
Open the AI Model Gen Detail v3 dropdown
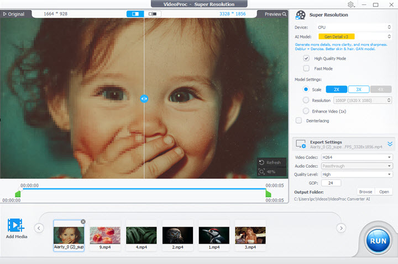pyautogui.click(x=354, y=37)
